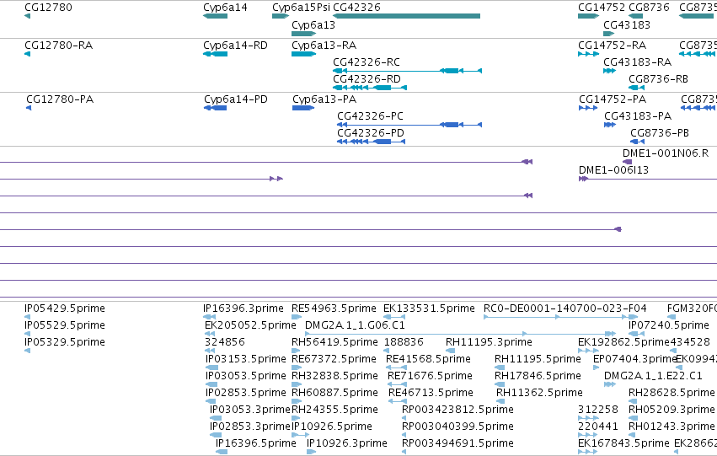Click the RH24355.5prime EST
The image size is (717, 456).
pos(297,418)
